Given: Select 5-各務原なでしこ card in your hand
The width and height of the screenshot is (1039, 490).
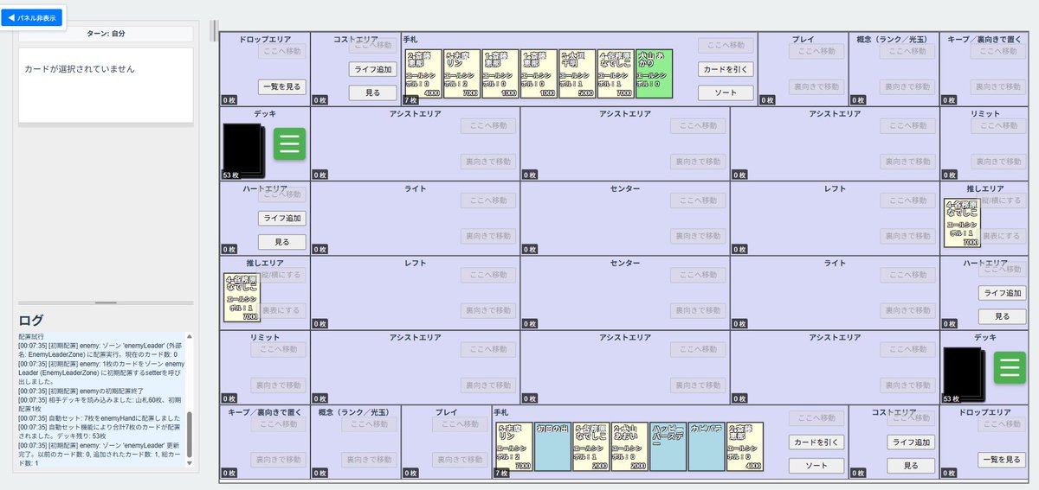Looking at the screenshot, I should click(590, 446).
